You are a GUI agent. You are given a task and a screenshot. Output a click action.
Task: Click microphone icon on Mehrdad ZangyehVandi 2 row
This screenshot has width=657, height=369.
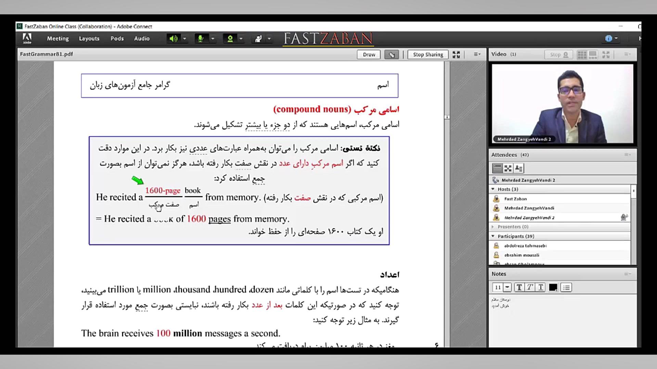624,217
